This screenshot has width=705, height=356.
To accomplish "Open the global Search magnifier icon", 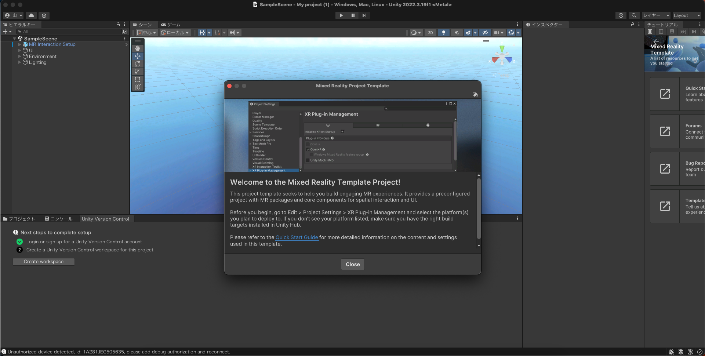I will (x=634, y=15).
